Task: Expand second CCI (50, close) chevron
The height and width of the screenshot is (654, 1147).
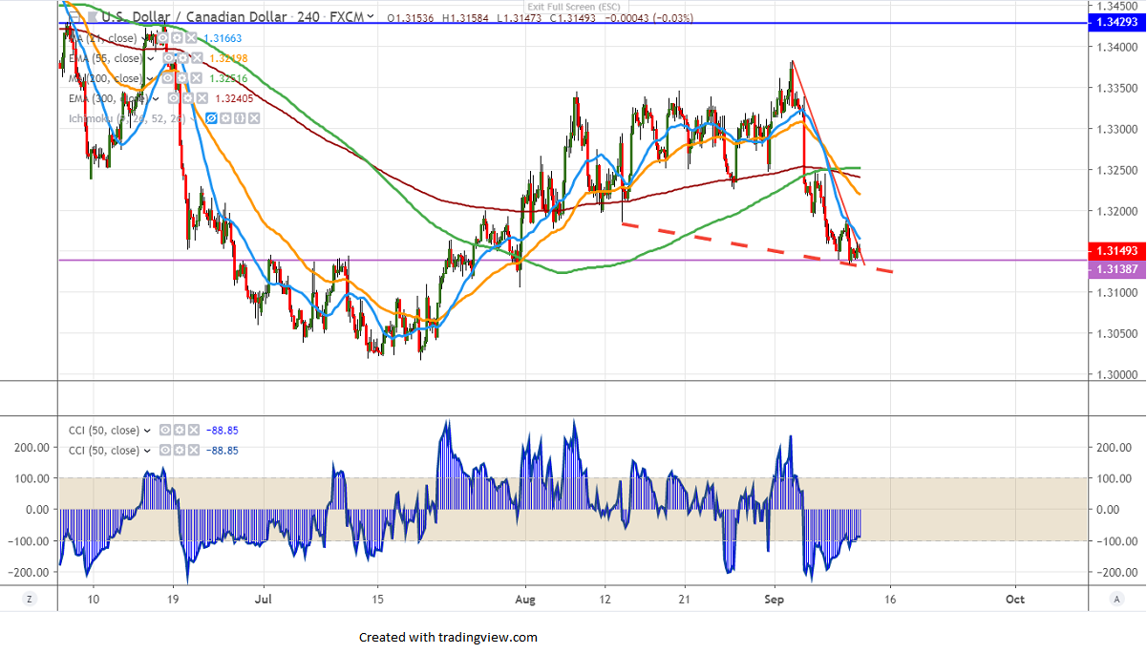Action: point(147,451)
